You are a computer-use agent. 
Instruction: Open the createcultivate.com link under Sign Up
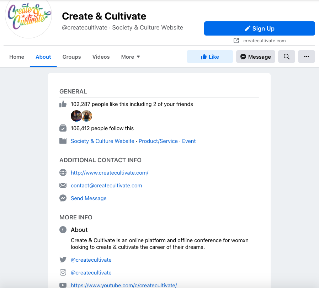point(264,41)
